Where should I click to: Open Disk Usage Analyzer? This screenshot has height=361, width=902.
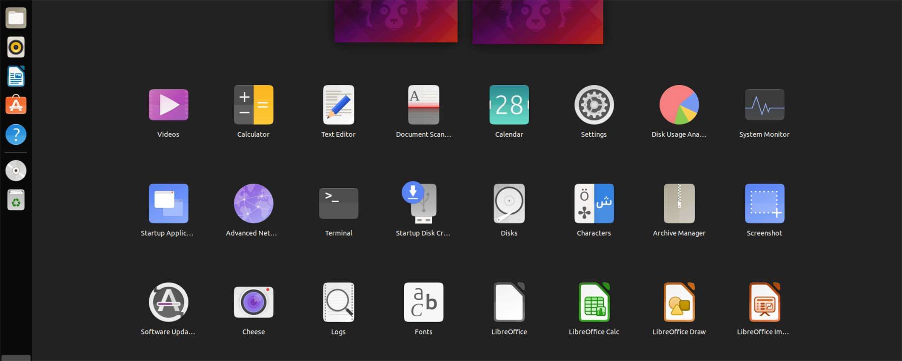coord(679,105)
